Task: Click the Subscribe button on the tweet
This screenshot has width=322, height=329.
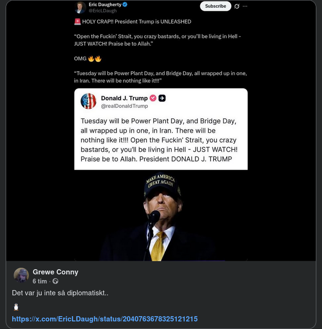Action: click(215, 6)
